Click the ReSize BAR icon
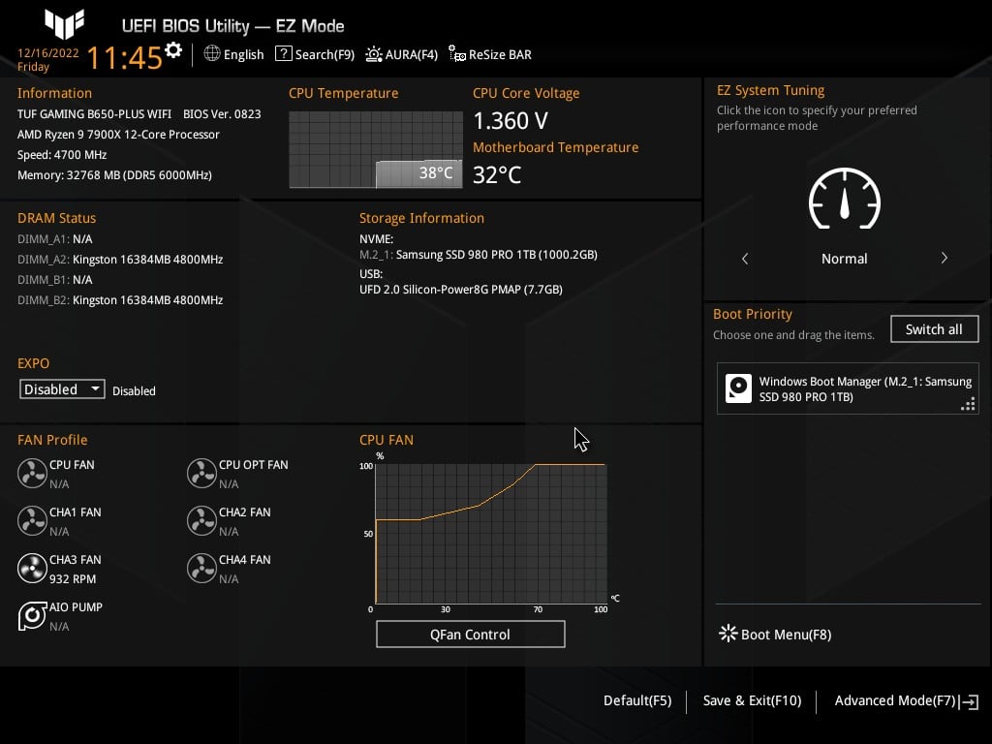Image resolution: width=992 pixels, height=744 pixels. 457,54
